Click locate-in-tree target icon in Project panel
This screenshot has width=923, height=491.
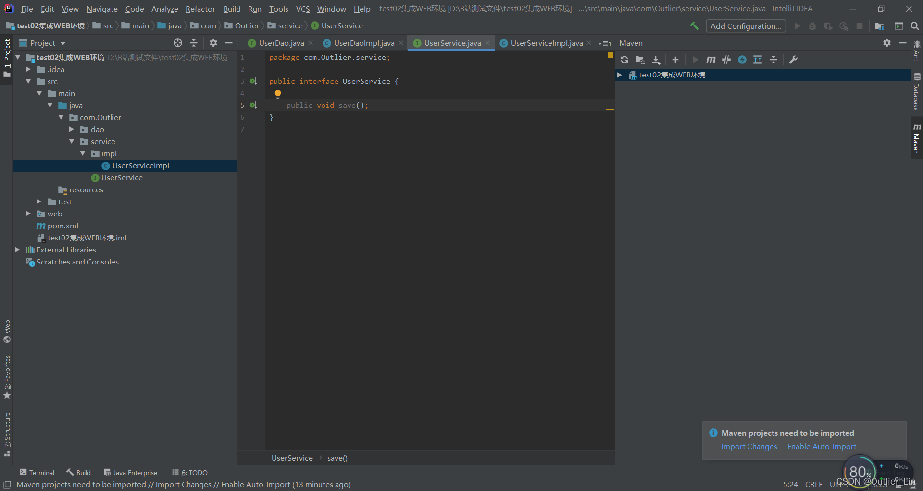click(178, 43)
